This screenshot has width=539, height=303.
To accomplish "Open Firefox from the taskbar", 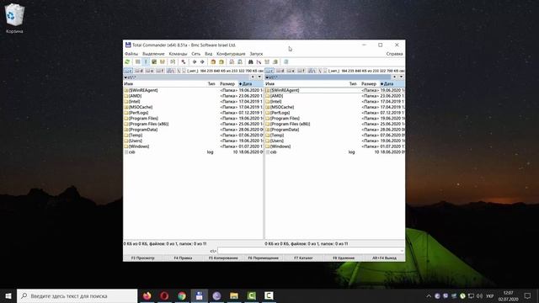I will pos(147,295).
